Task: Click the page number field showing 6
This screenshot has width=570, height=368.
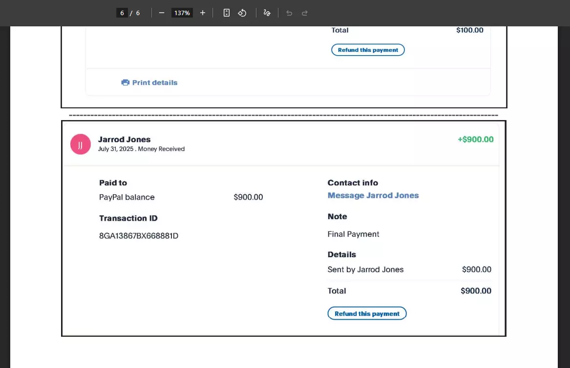Action: [122, 13]
